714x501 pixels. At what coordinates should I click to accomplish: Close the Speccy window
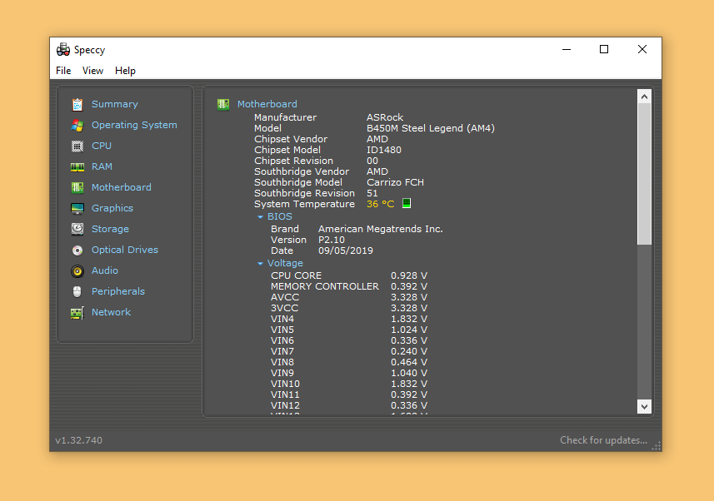(642, 49)
